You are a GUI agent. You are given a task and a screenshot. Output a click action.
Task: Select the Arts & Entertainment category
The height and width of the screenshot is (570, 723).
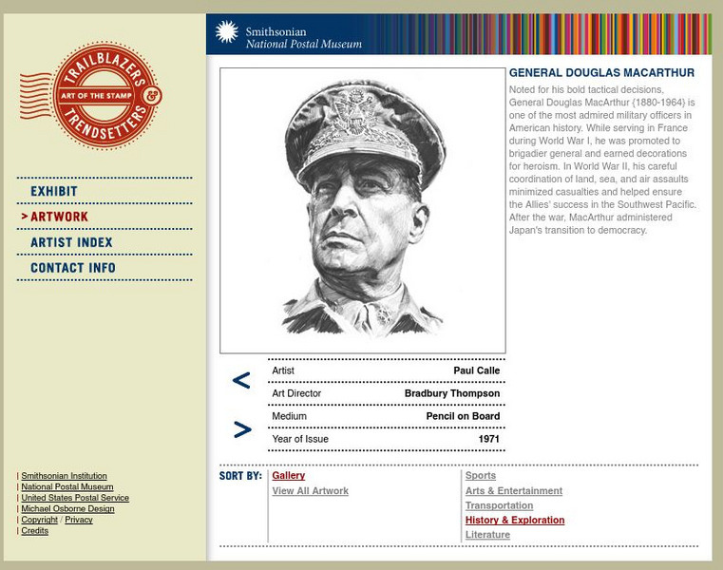coord(514,491)
